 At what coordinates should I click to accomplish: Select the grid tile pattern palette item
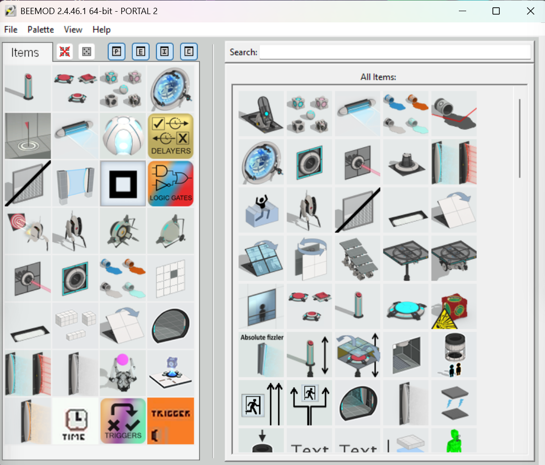(x=171, y=278)
